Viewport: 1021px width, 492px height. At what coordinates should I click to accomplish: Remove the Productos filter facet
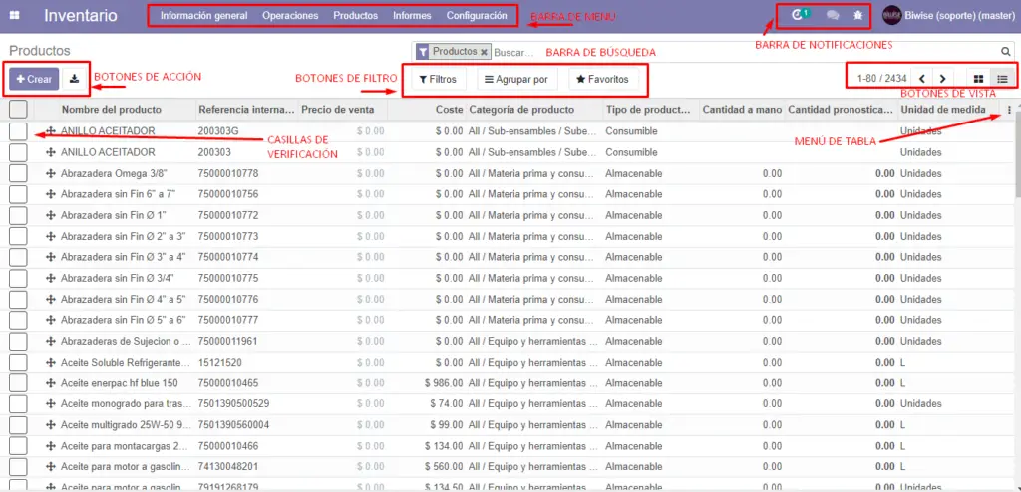click(484, 52)
